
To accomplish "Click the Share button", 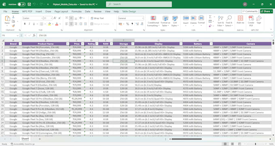I will [267, 11].
